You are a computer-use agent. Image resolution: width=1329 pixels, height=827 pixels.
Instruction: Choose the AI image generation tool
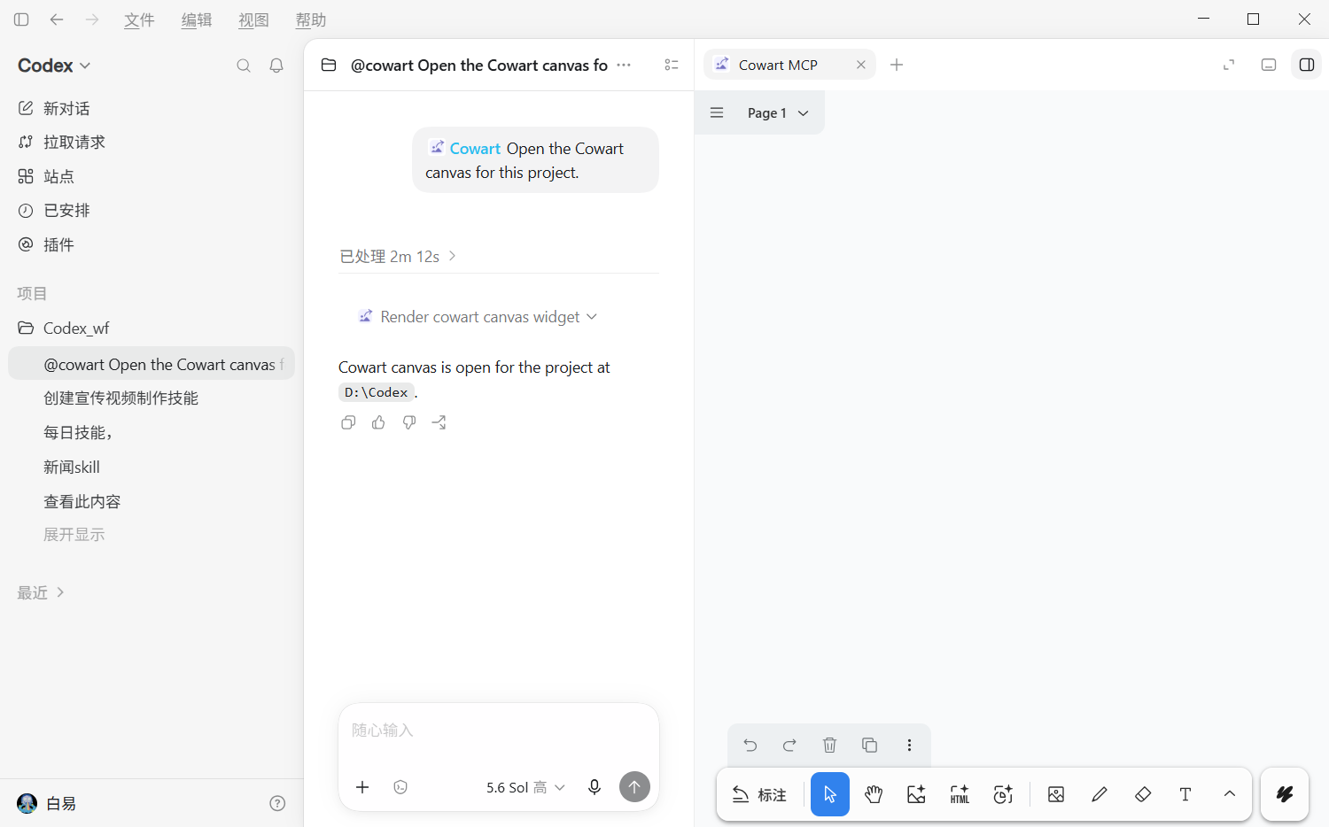tap(916, 794)
